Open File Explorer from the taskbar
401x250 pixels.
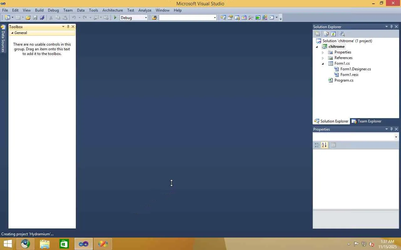pos(45,244)
